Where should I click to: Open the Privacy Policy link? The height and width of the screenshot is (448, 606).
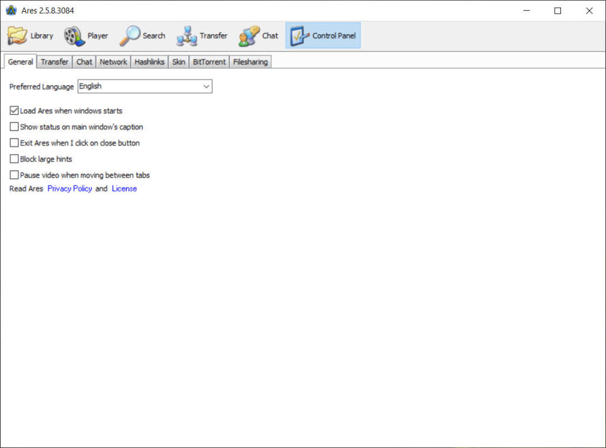(x=70, y=189)
